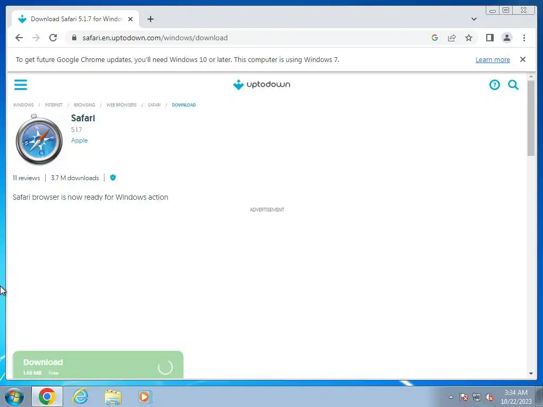This screenshot has width=543, height=407.
Task: Open the taskbar clock and date
Action: [x=516, y=397]
